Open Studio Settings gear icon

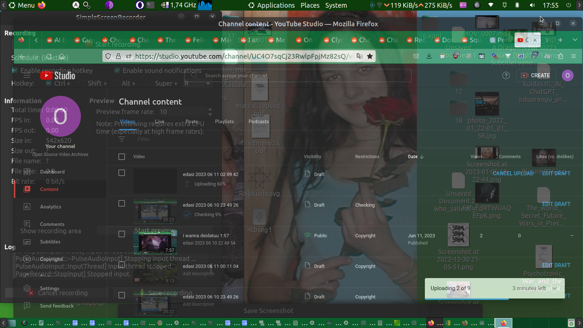point(27,288)
